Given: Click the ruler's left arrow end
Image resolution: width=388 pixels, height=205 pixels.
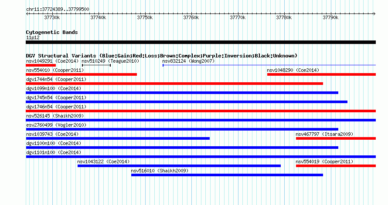Looking at the screenshot, I should (27, 14).
